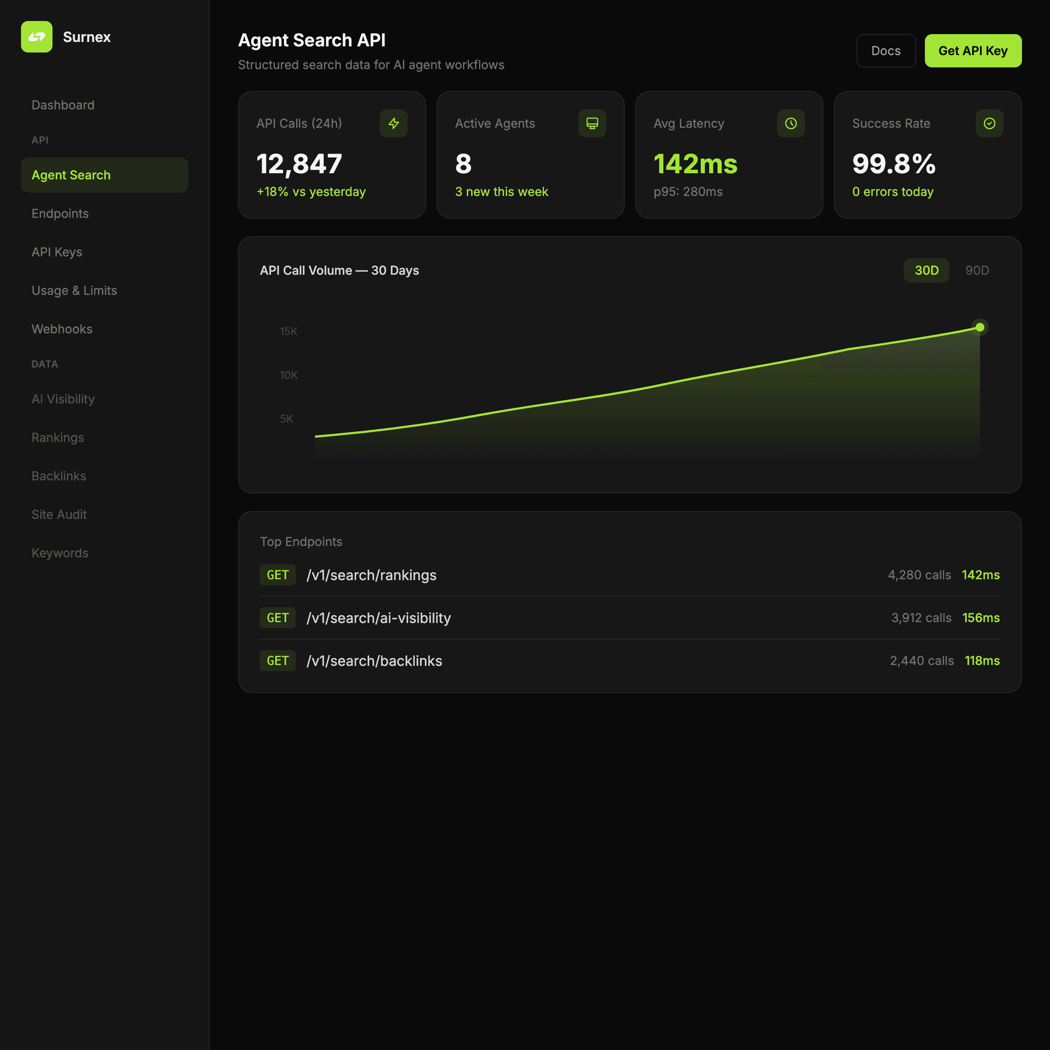Navigate to Usage & Limits

click(74, 291)
